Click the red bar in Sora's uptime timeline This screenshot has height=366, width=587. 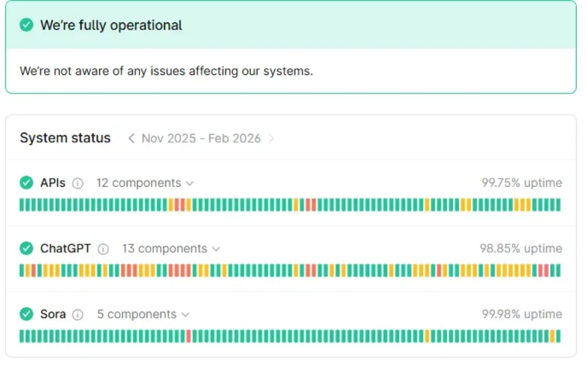(x=189, y=336)
